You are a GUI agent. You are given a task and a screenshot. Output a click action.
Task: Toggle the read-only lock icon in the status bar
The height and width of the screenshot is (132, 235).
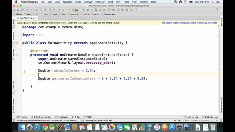click(x=217, y=120)
